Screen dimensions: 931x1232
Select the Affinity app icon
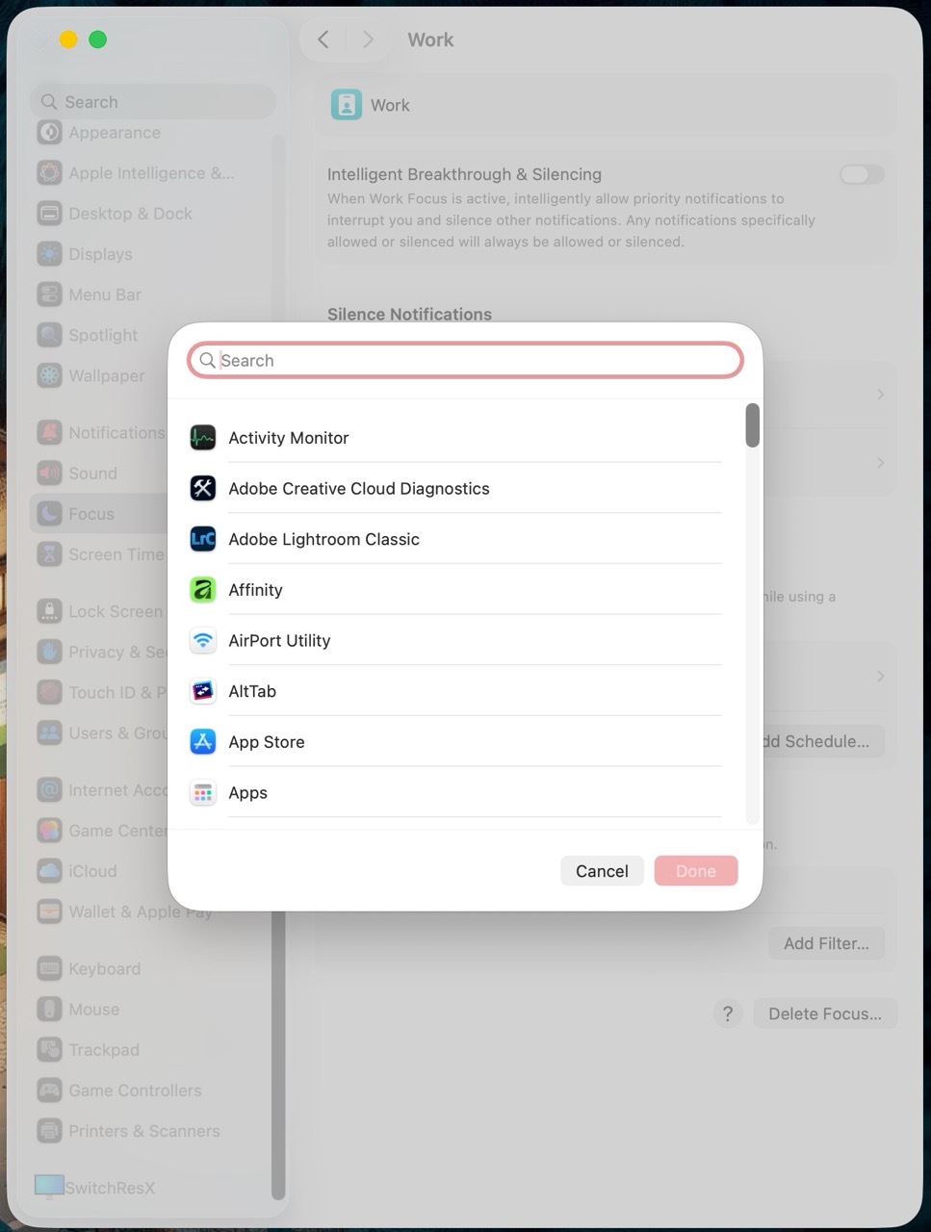pyautogui.click(x=203, y=590)
